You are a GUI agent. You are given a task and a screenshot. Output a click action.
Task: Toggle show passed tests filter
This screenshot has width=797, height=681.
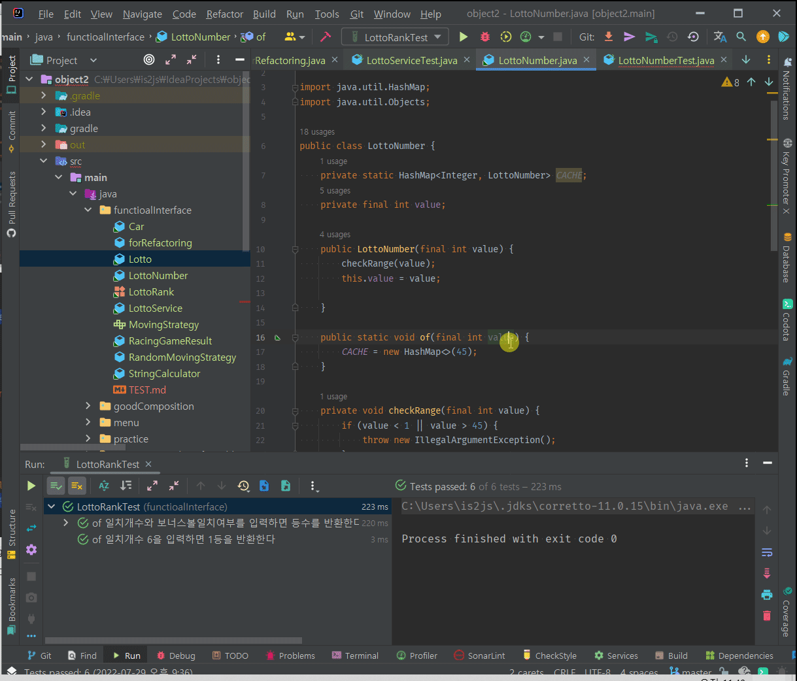pyautogui.click(x=56, y=486)
